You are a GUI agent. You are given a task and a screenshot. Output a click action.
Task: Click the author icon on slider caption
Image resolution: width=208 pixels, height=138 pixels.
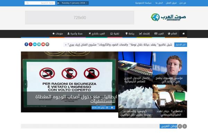(x=112, y=108)
